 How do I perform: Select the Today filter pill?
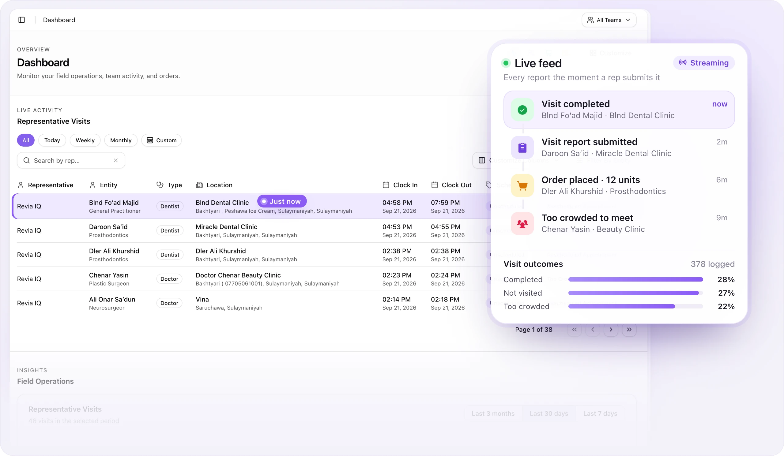click(x=52, y=140)
